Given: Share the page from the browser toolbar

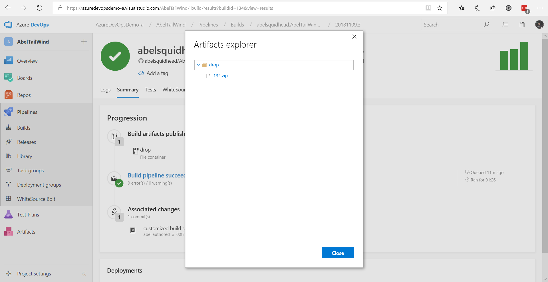Looking at the screenshot, I should [x=493, y=8].
